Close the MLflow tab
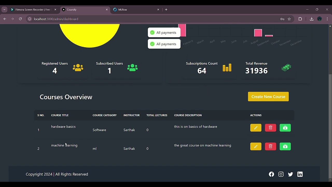Image resolution: width=332 pixels, height=187 pixels. point(158,10)
